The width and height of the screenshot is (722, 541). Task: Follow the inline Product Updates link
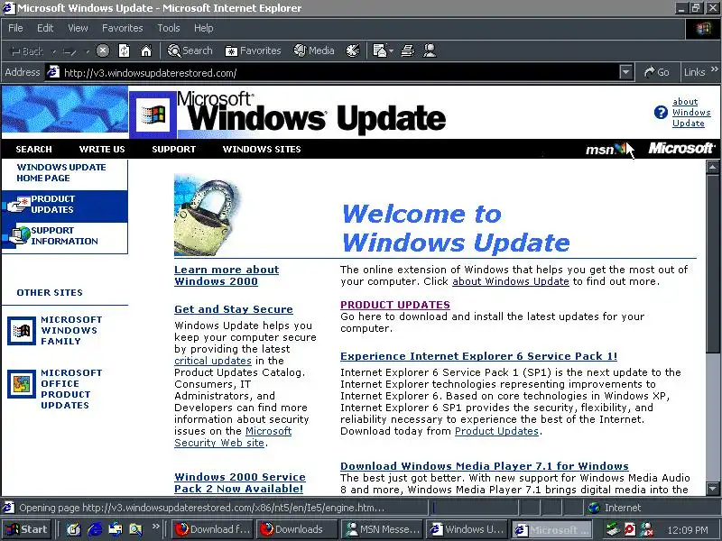coord(496,431)
